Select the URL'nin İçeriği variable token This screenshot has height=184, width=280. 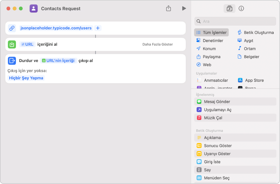point(58,61)
